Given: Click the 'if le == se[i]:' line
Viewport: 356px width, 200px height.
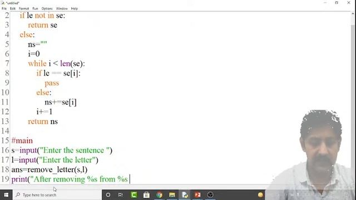Looking at the screenshot, I should click(58, 73).
